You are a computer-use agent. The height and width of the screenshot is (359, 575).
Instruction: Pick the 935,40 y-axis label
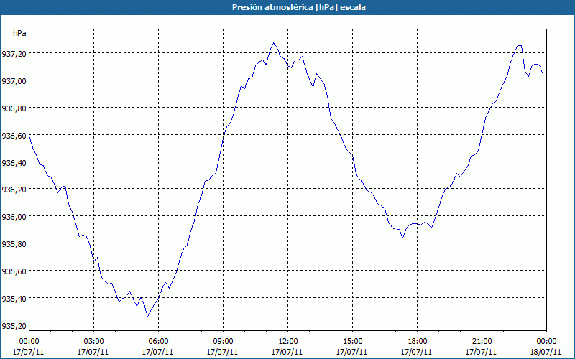[14, 298]
